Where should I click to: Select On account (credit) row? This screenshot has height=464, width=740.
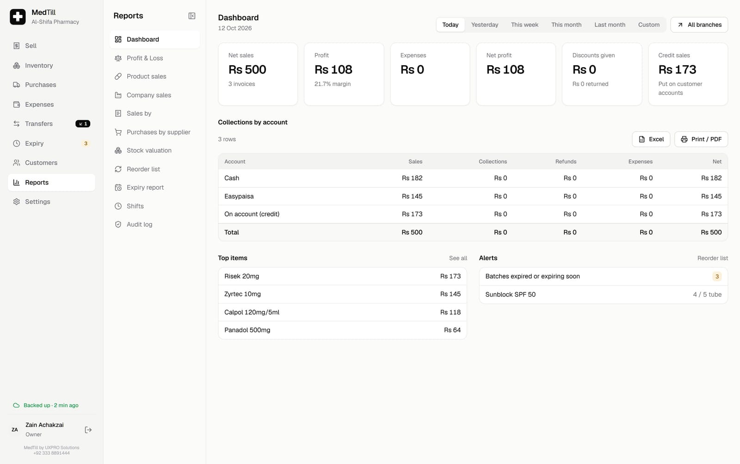473,214
